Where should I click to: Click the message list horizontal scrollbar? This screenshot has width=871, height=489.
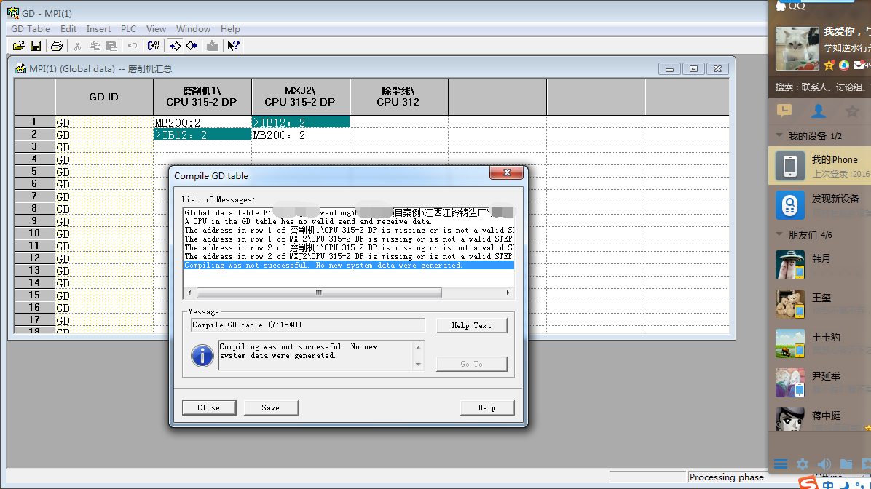coord(318,293)
